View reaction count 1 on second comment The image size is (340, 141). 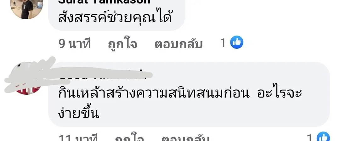(310, 137)
